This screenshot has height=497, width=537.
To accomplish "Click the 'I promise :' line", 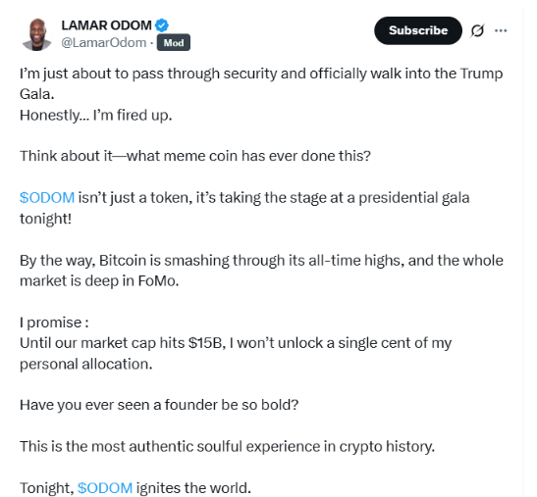I will point(54,323).
